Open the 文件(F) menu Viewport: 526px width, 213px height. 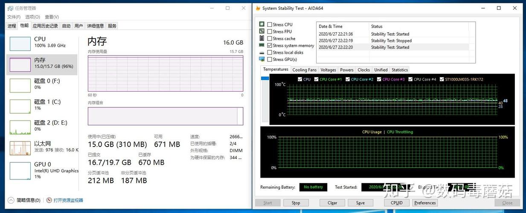(14, 17)
